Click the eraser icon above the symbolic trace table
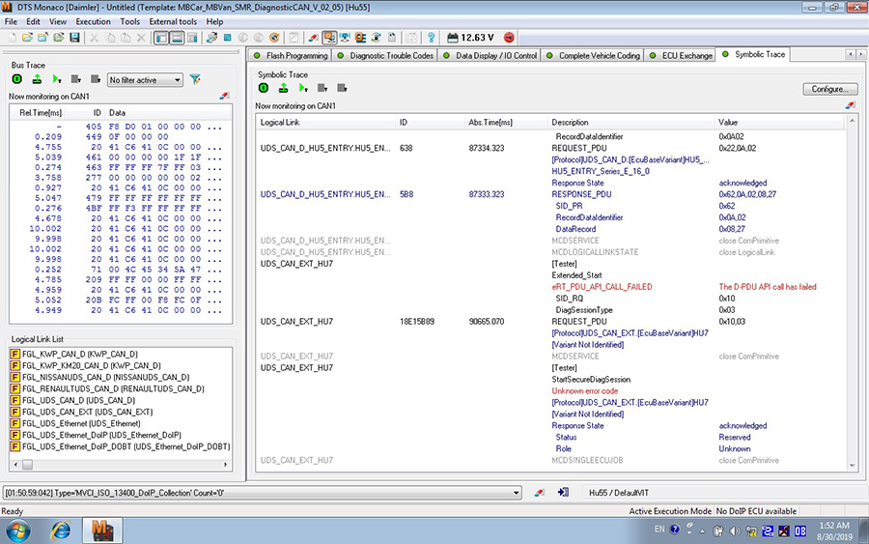This screenshot has height=544, width=869. click(x=850, y=104)
